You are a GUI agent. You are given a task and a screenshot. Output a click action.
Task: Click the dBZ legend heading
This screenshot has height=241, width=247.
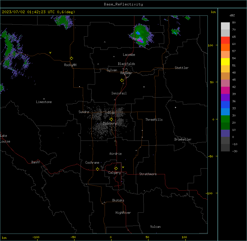coord(232,15)
